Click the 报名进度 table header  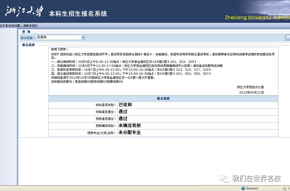click(x=163, y=98)
